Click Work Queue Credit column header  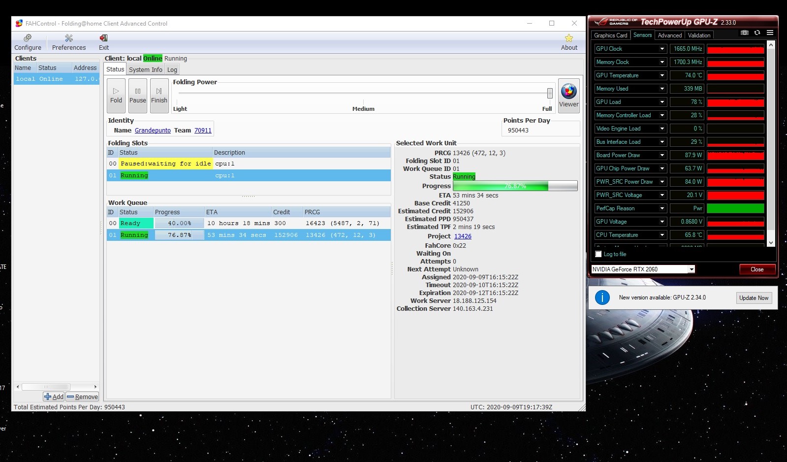tap(287, 212)
